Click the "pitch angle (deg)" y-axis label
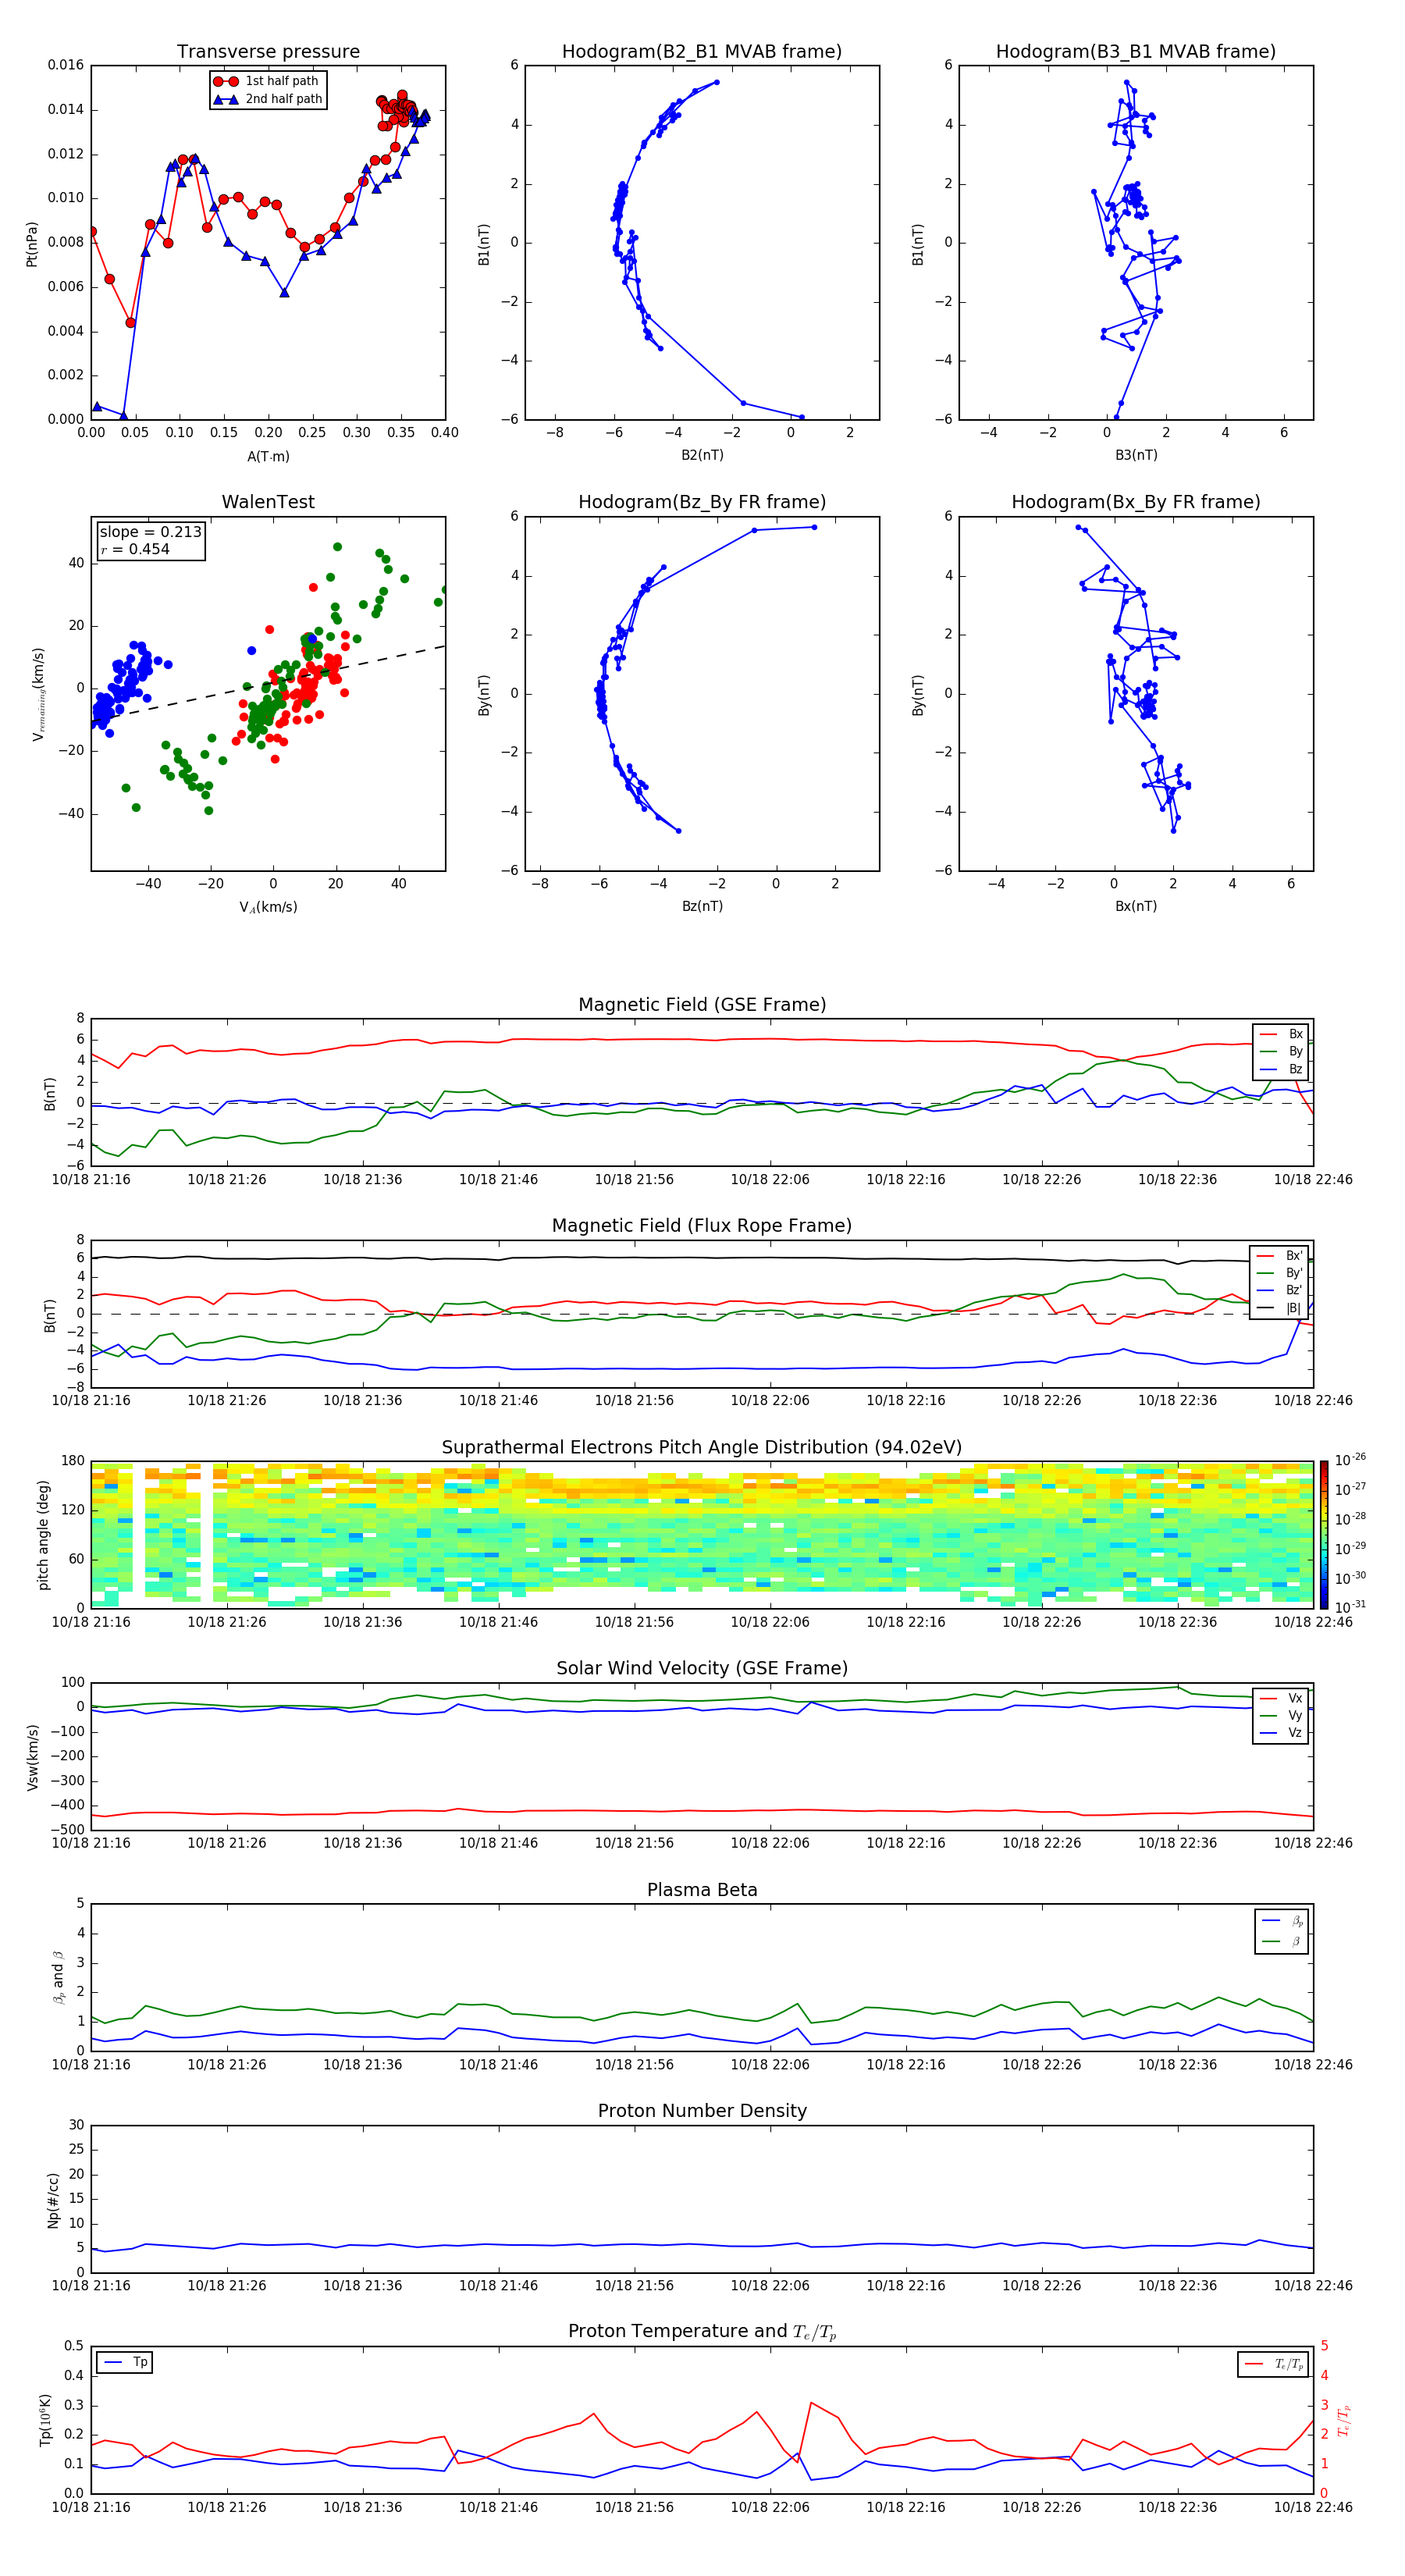The width and height of the screenshot is (1405, 2576). click(43, 1535)
